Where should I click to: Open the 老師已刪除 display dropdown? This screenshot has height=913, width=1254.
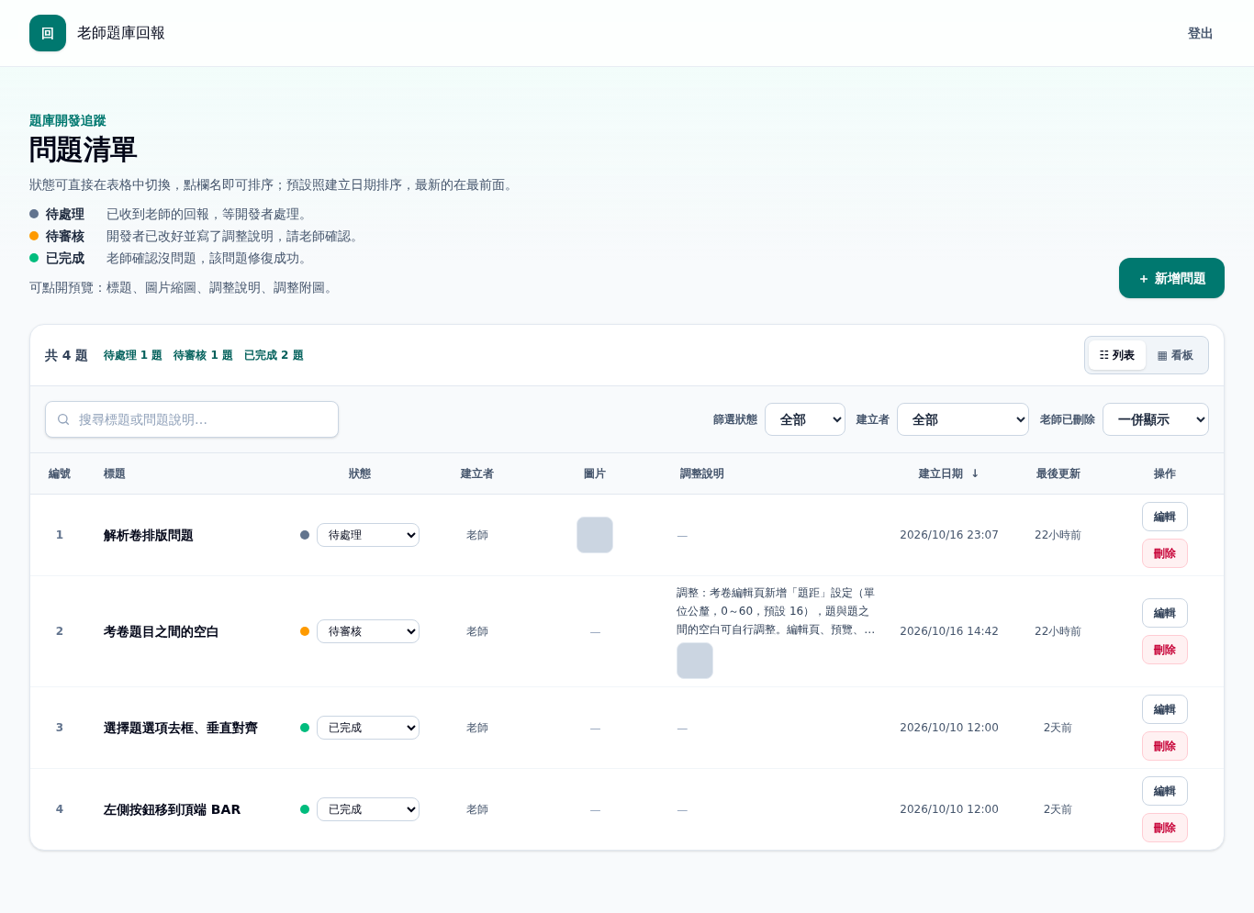1156,419
